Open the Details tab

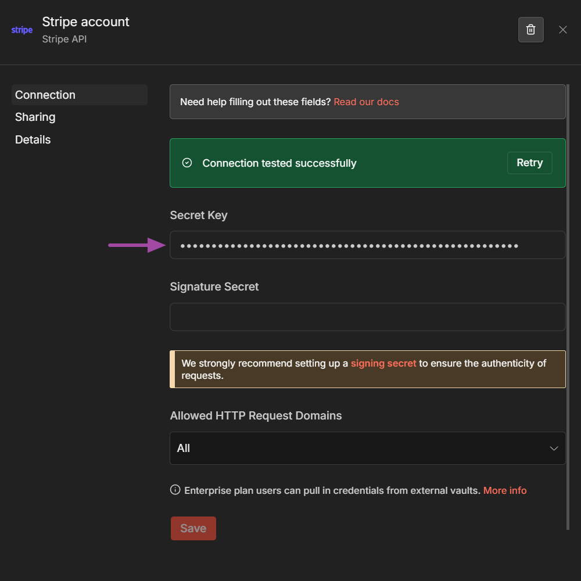[x=33, y=139]
